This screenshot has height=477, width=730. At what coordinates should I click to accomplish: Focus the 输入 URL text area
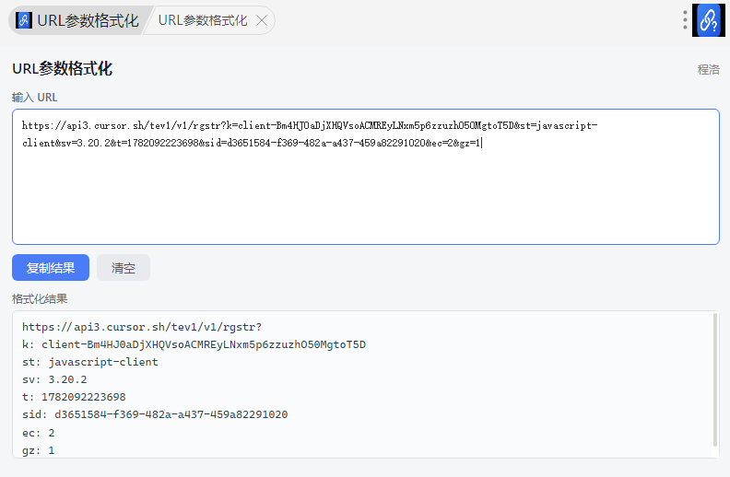[x=366, y=177]
